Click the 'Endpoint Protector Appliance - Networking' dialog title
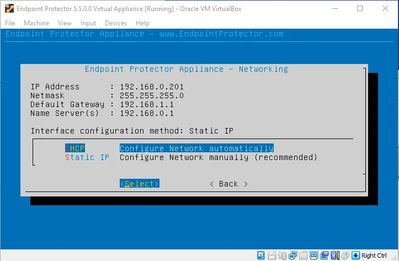 click(187, 69)
